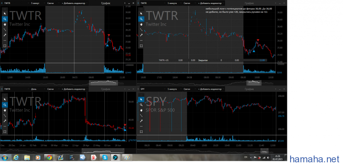Image resolution: width=343 pixels, height=163 pixels.
Task: Open Google Chrome from the taskbar
Action: (49, 157)
